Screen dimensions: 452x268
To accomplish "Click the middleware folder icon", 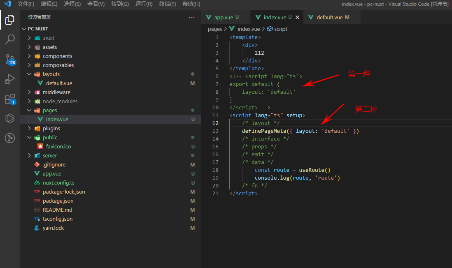I will click(x=37, y=92).
